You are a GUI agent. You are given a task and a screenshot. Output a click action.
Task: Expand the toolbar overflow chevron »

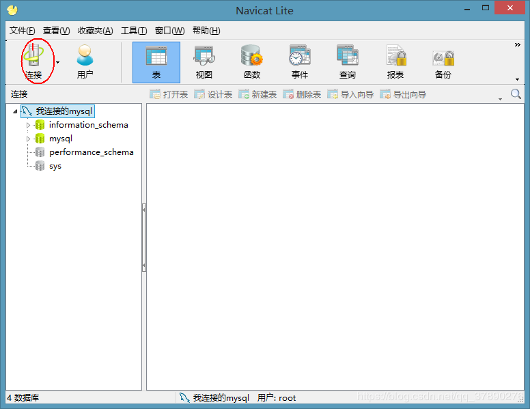(517, 45)
